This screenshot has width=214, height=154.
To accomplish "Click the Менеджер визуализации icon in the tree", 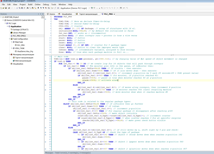I will pyautogui.click(x=12, y=54).
